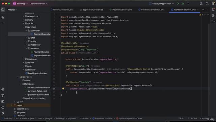This screenshot has width=216, height=122.
Task: Open the warnings inspection indicator
Action: [x=201, y=15]
